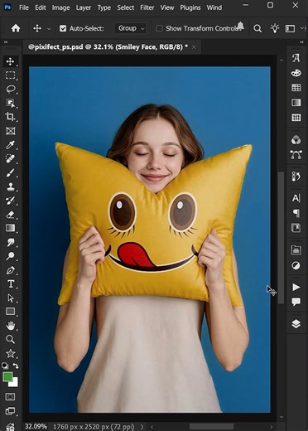The width and height of the screenshot is (308, 431).
Task: Open the Paragraph panel
Action: point(296,213)
